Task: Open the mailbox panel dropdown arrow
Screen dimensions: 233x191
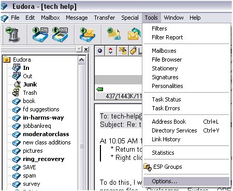Action: coord(79,50)
